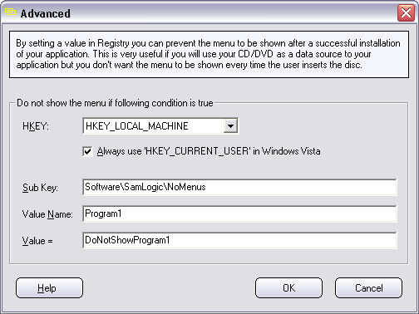The width and height of the screenshot is (419, 314).
Task: Focus the field containing DoNotShowProgram1
Action: 239,240
